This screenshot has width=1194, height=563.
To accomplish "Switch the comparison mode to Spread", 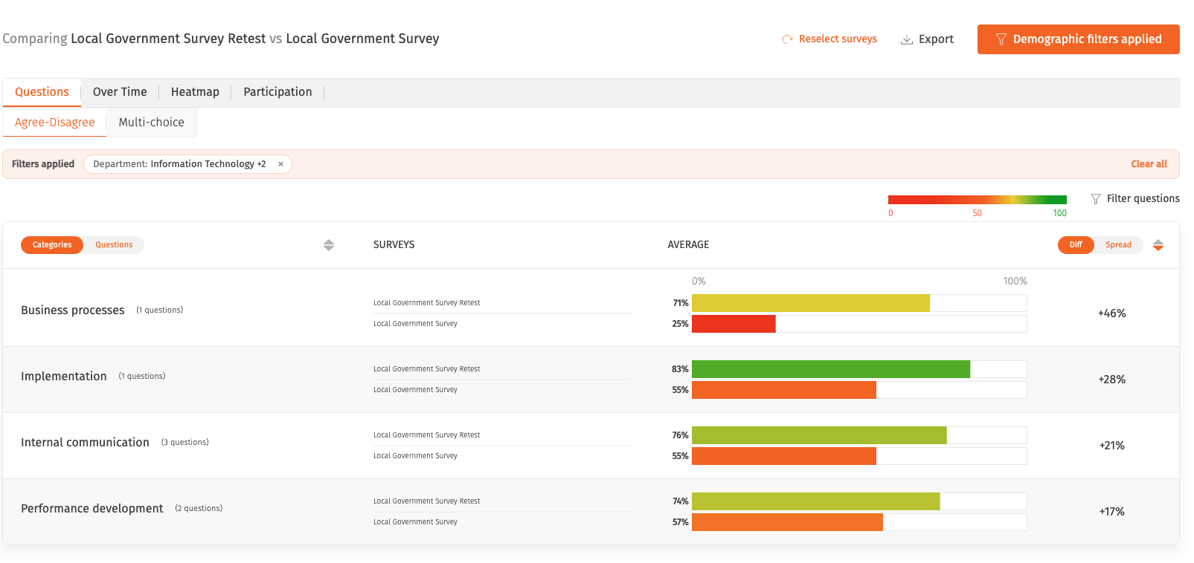I will pyautogui.click(x=1118, y=245).
